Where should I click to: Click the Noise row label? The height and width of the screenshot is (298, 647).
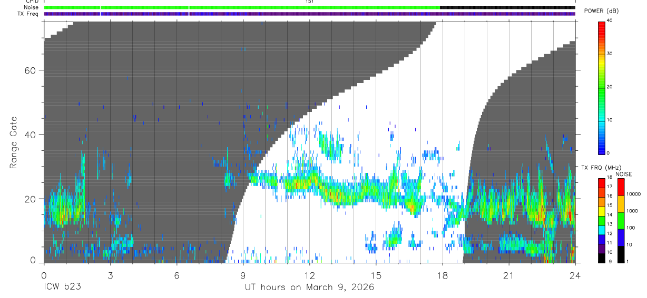31,7
